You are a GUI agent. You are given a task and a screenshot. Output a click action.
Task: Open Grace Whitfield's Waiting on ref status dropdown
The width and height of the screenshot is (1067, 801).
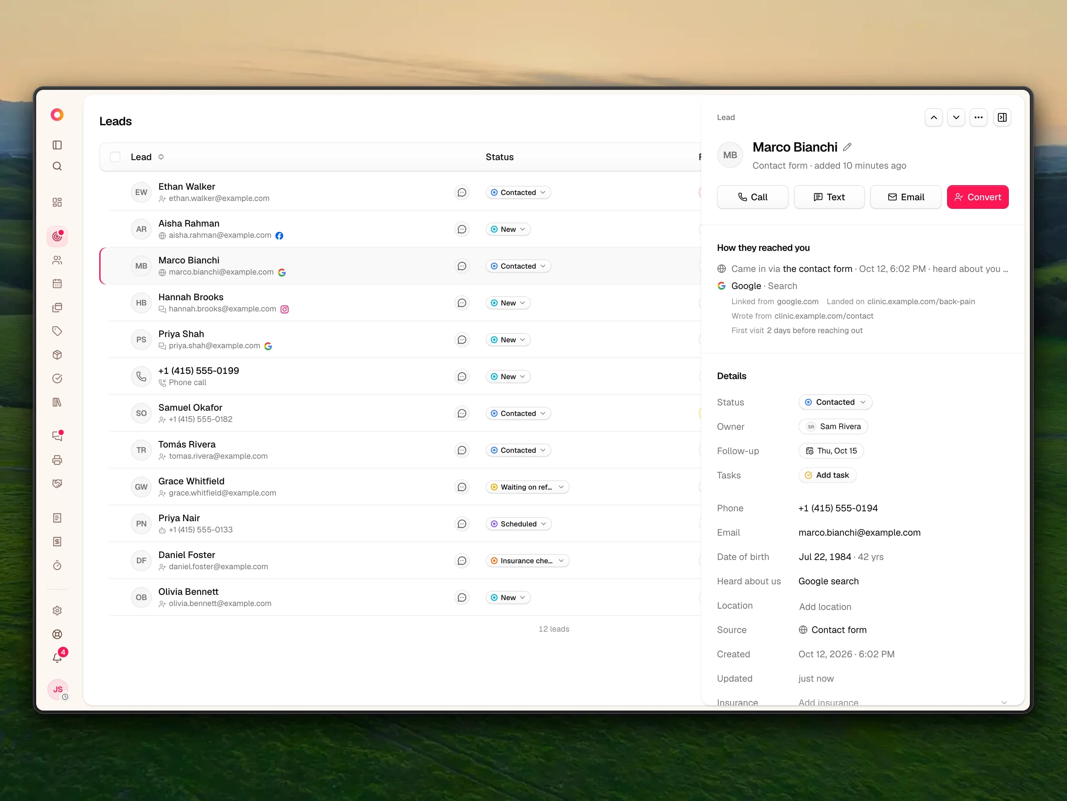coord(527,487)
